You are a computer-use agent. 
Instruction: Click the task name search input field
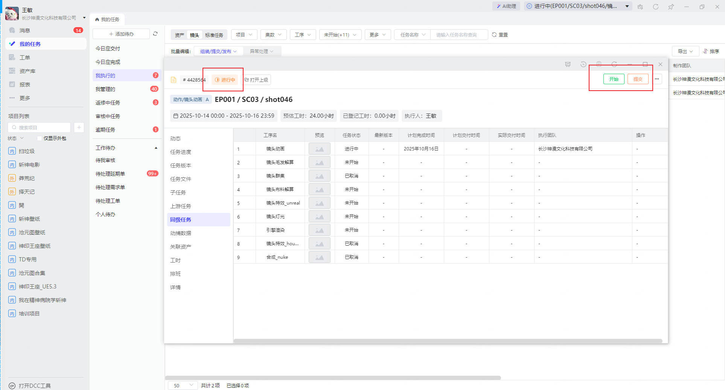pos(458,35)
